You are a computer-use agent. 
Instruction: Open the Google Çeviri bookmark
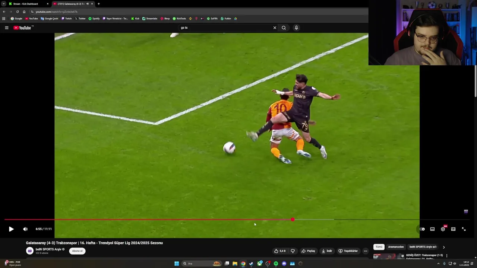tap(50, 19)
